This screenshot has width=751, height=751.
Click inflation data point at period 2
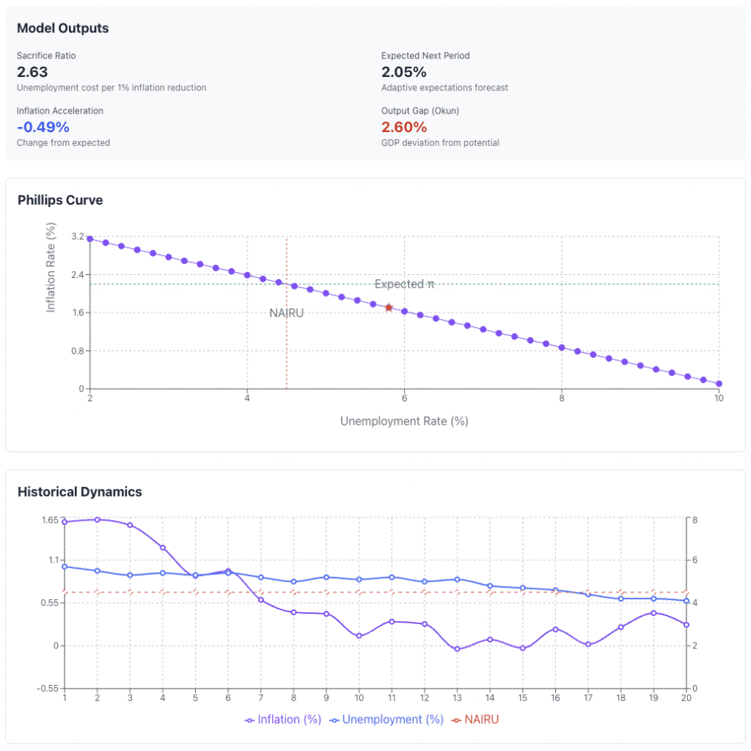click(97, 519)
